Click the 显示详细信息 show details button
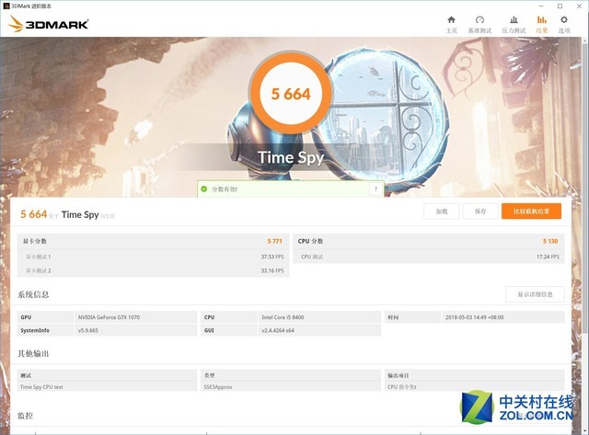 click(535, 294)
